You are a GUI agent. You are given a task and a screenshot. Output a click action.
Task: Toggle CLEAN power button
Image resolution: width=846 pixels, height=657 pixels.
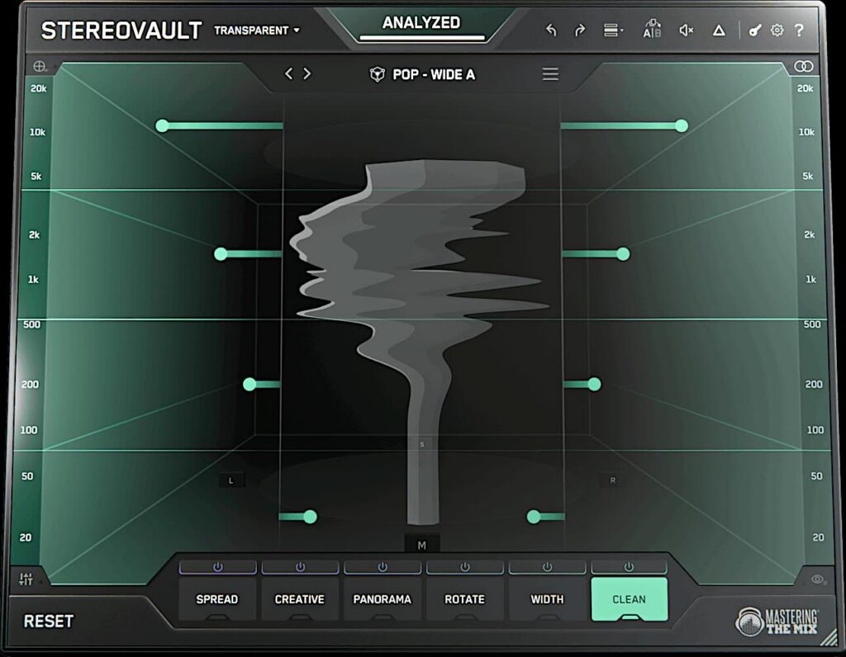[629, 567]
